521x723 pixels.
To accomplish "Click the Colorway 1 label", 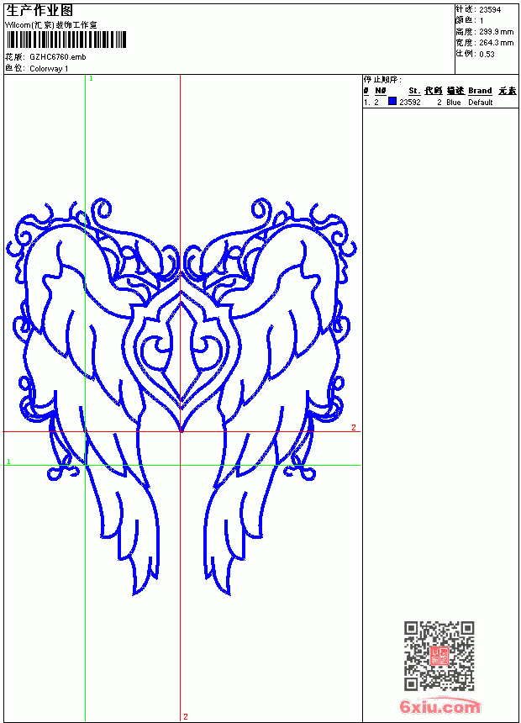I will 49,69.
